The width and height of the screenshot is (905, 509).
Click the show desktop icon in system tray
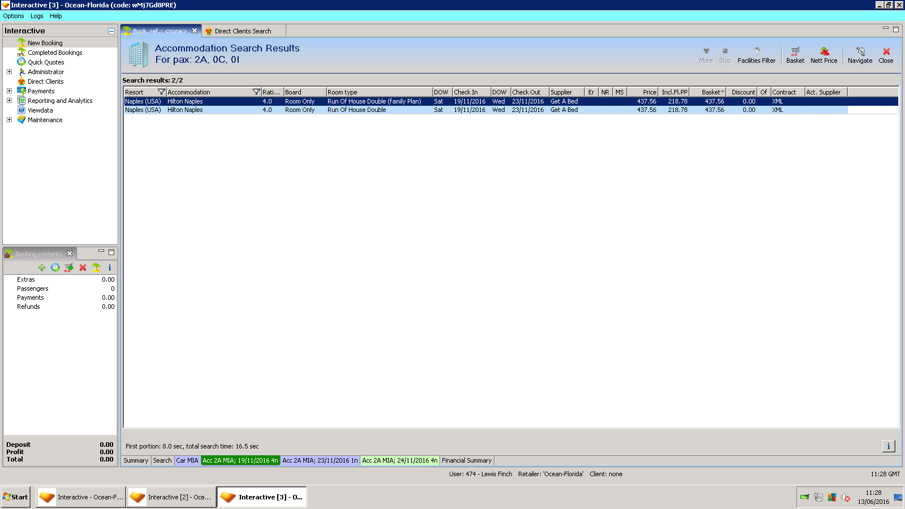click(898, 498)
